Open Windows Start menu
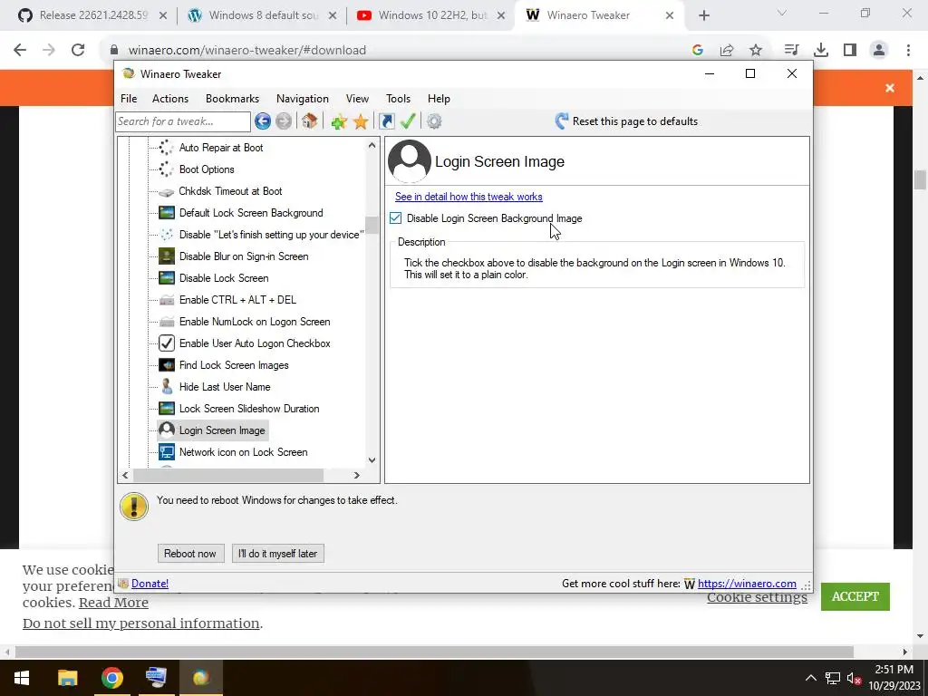 point(22,678)
